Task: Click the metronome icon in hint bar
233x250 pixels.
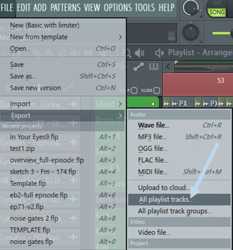Action: [x=171, y=35]
